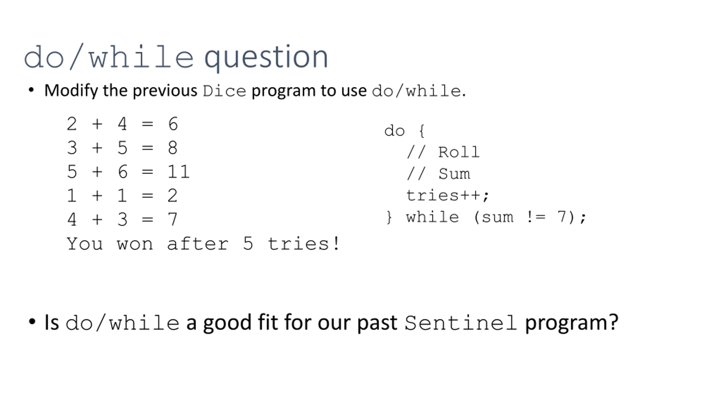Click the word "program?" in second bullet
The image size is (721, 405).
tap(572, 323)
